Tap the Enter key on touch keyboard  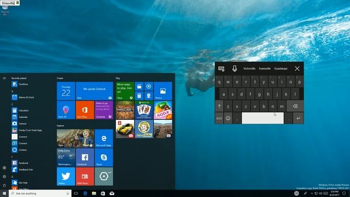[x=298, y=118]
